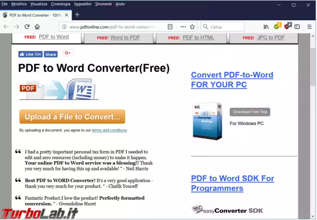Image resolution: width=317 pixels, height=220 pixels.
Task: Click the Google Plus share icon
Action: coord(68,53)
